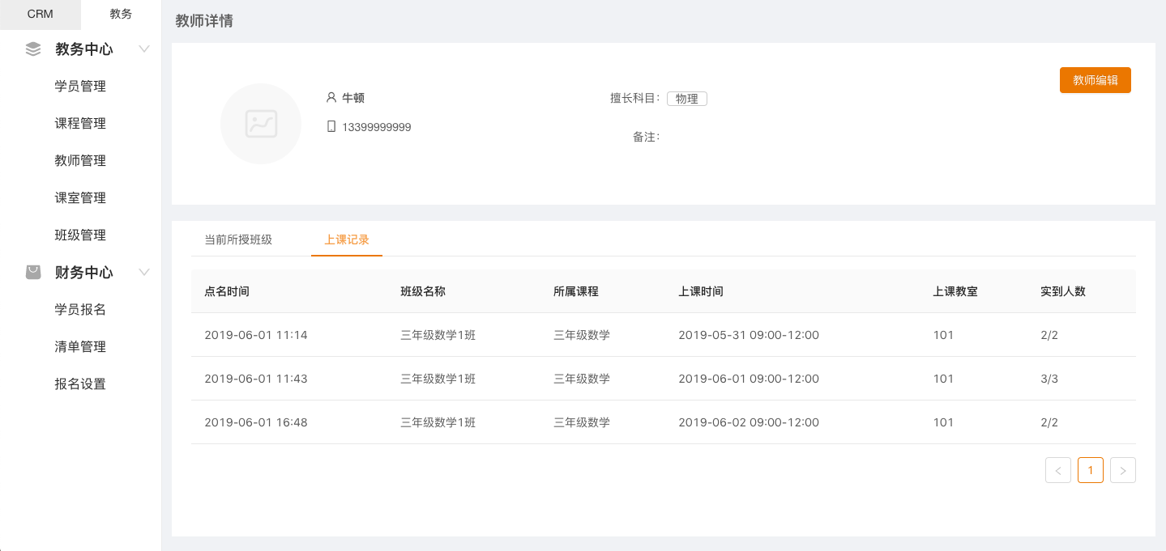This screenshot has width=1166, height=551.
Task: Open 学员管理 in sidebar
Action: pyautogui.click(x=80, y=87)
